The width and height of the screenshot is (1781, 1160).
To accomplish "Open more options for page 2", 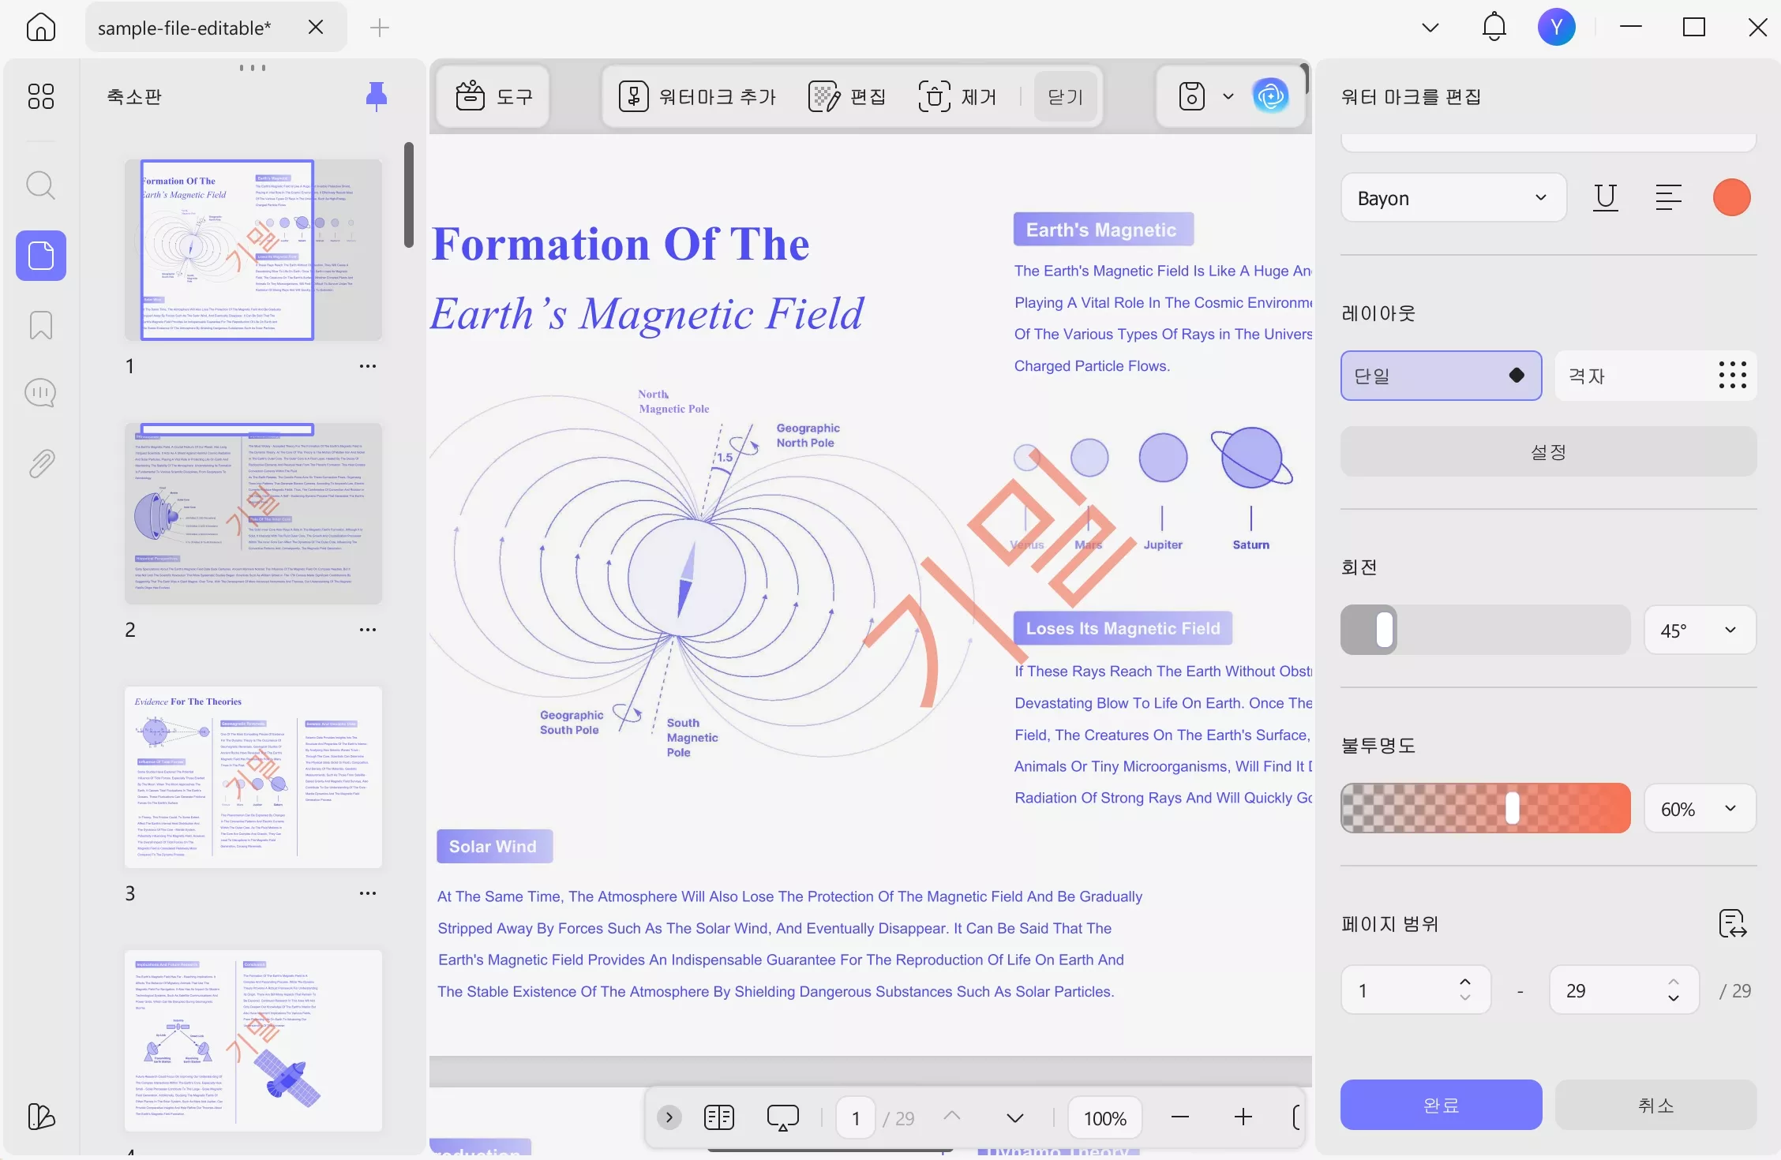I will tap(368, 630).
